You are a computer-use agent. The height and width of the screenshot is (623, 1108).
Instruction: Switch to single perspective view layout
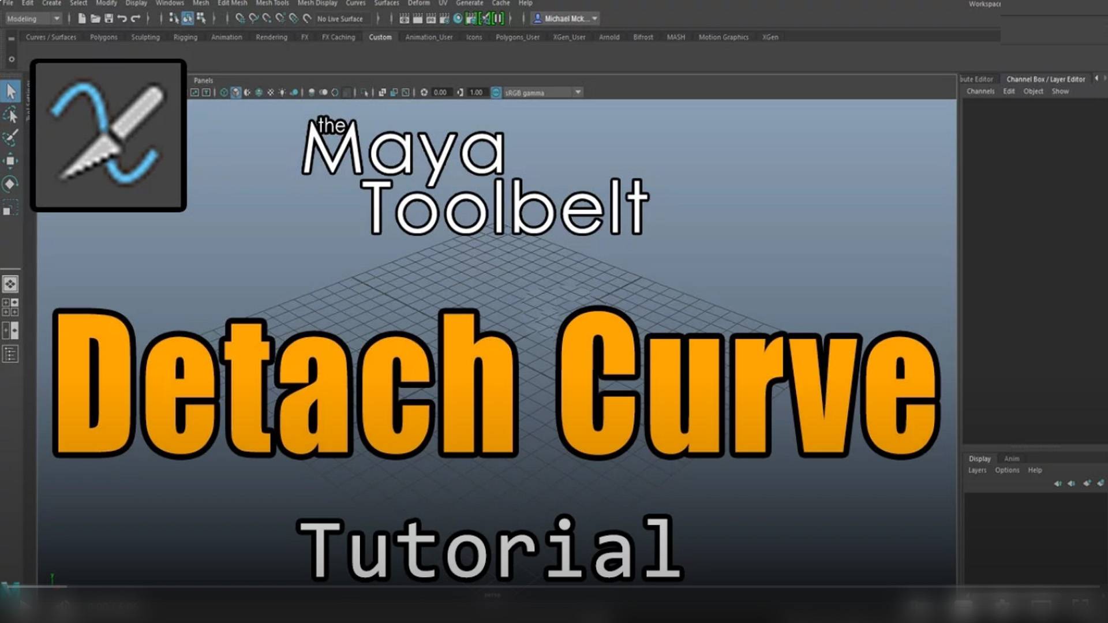pos(10,284)
